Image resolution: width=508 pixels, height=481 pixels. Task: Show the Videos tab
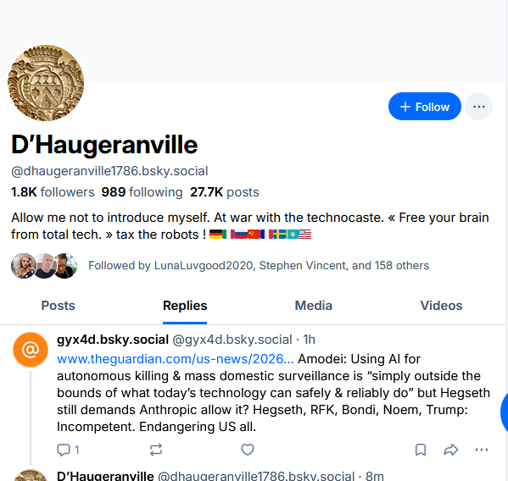click(441, 306)
